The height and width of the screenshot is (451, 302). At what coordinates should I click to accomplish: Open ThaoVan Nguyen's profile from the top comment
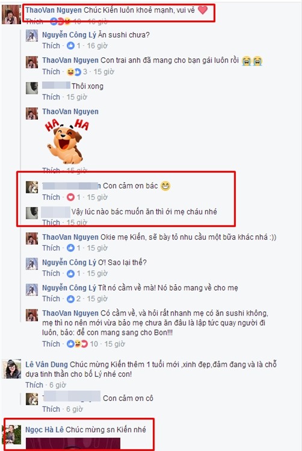[x=54, y=10]
